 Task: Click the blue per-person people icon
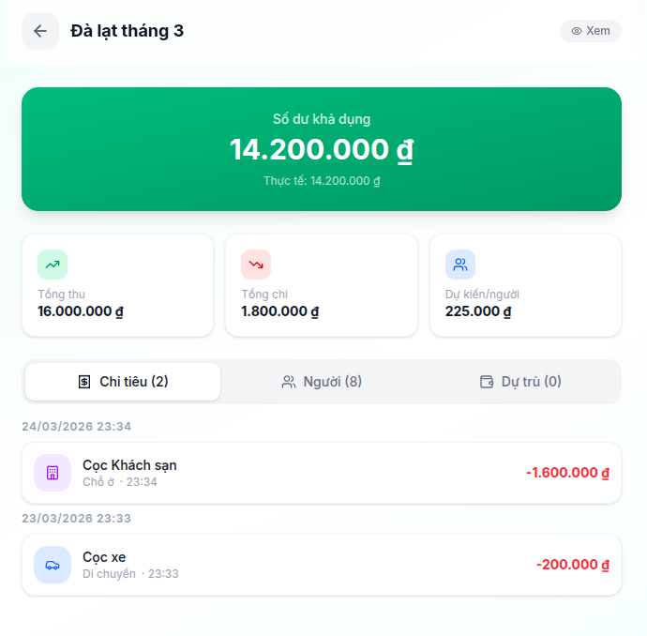pos(460,265)
